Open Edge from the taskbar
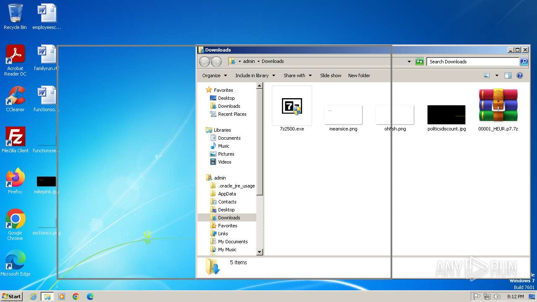This screenshot has width=537, height=302. click(90, 297)
